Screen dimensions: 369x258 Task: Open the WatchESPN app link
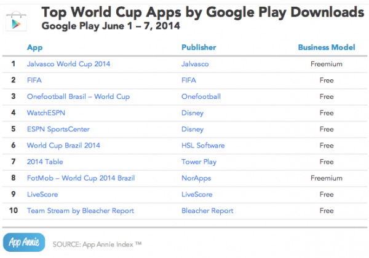(46, 113)
